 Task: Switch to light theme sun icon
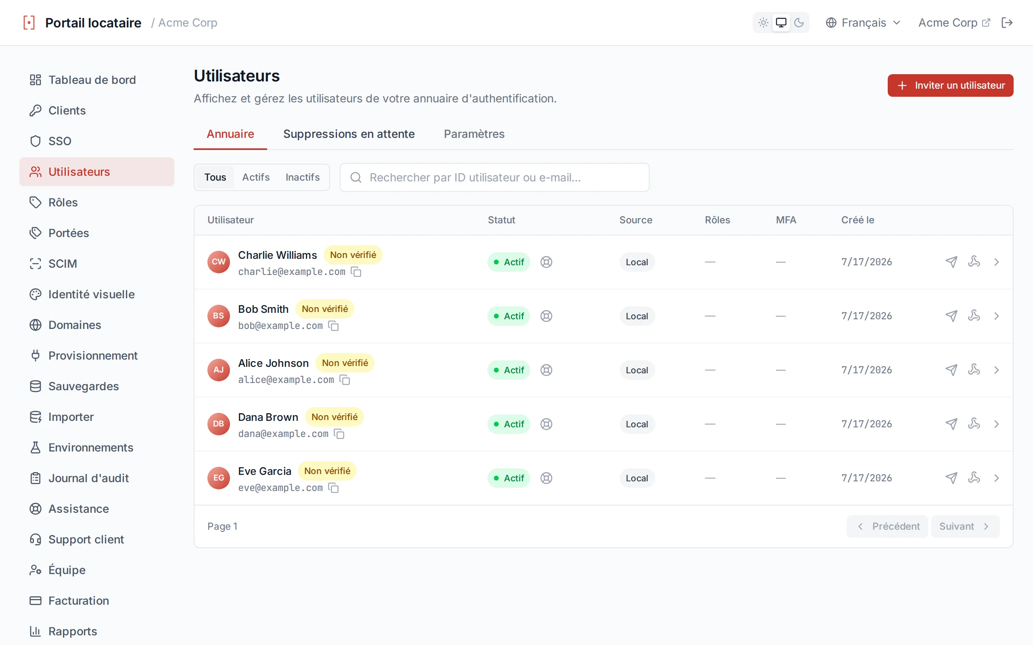[763, 23]
